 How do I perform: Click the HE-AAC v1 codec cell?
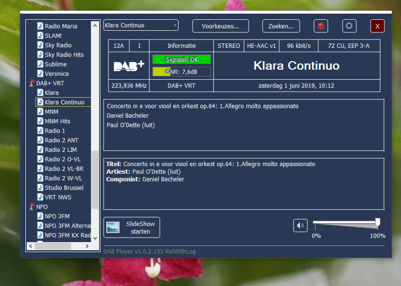(x=261, y=46)
